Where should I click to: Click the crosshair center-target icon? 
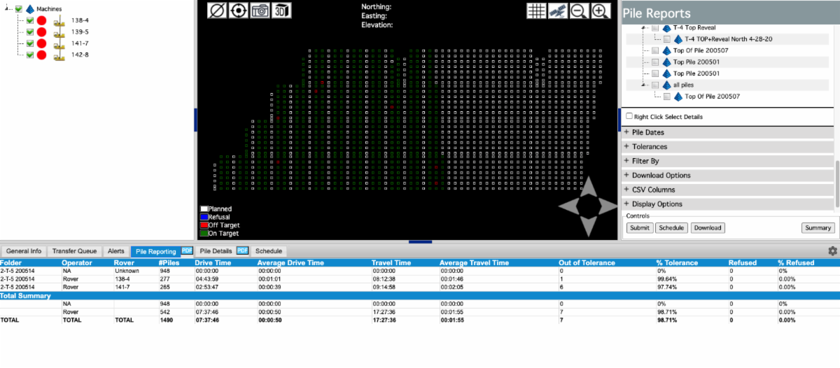[239, 10]
